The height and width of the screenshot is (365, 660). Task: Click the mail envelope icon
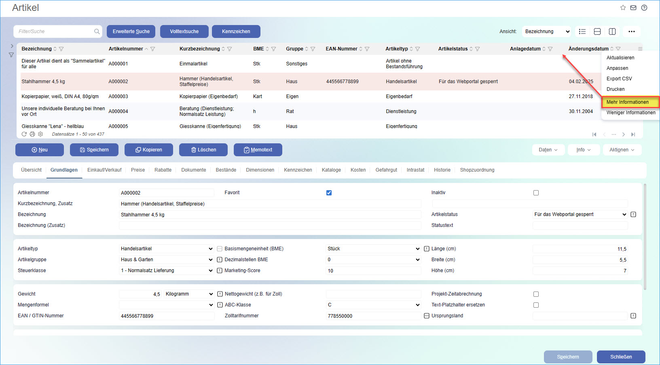click(633, 8)
